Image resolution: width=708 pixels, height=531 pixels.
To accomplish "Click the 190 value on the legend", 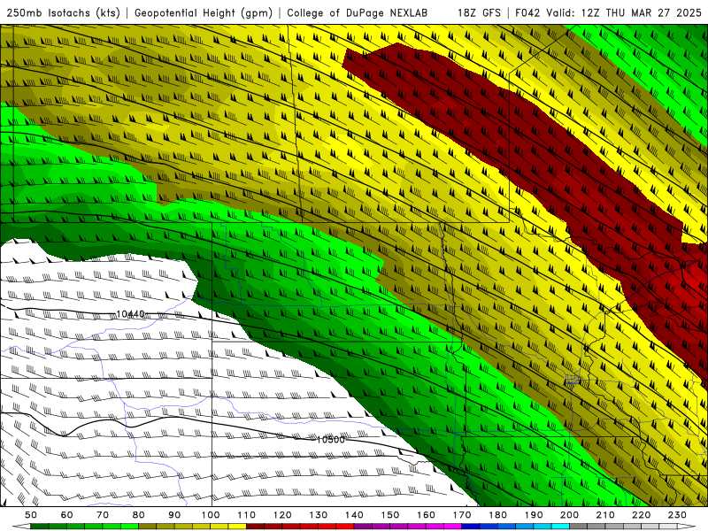I will [x=534, y=515].
